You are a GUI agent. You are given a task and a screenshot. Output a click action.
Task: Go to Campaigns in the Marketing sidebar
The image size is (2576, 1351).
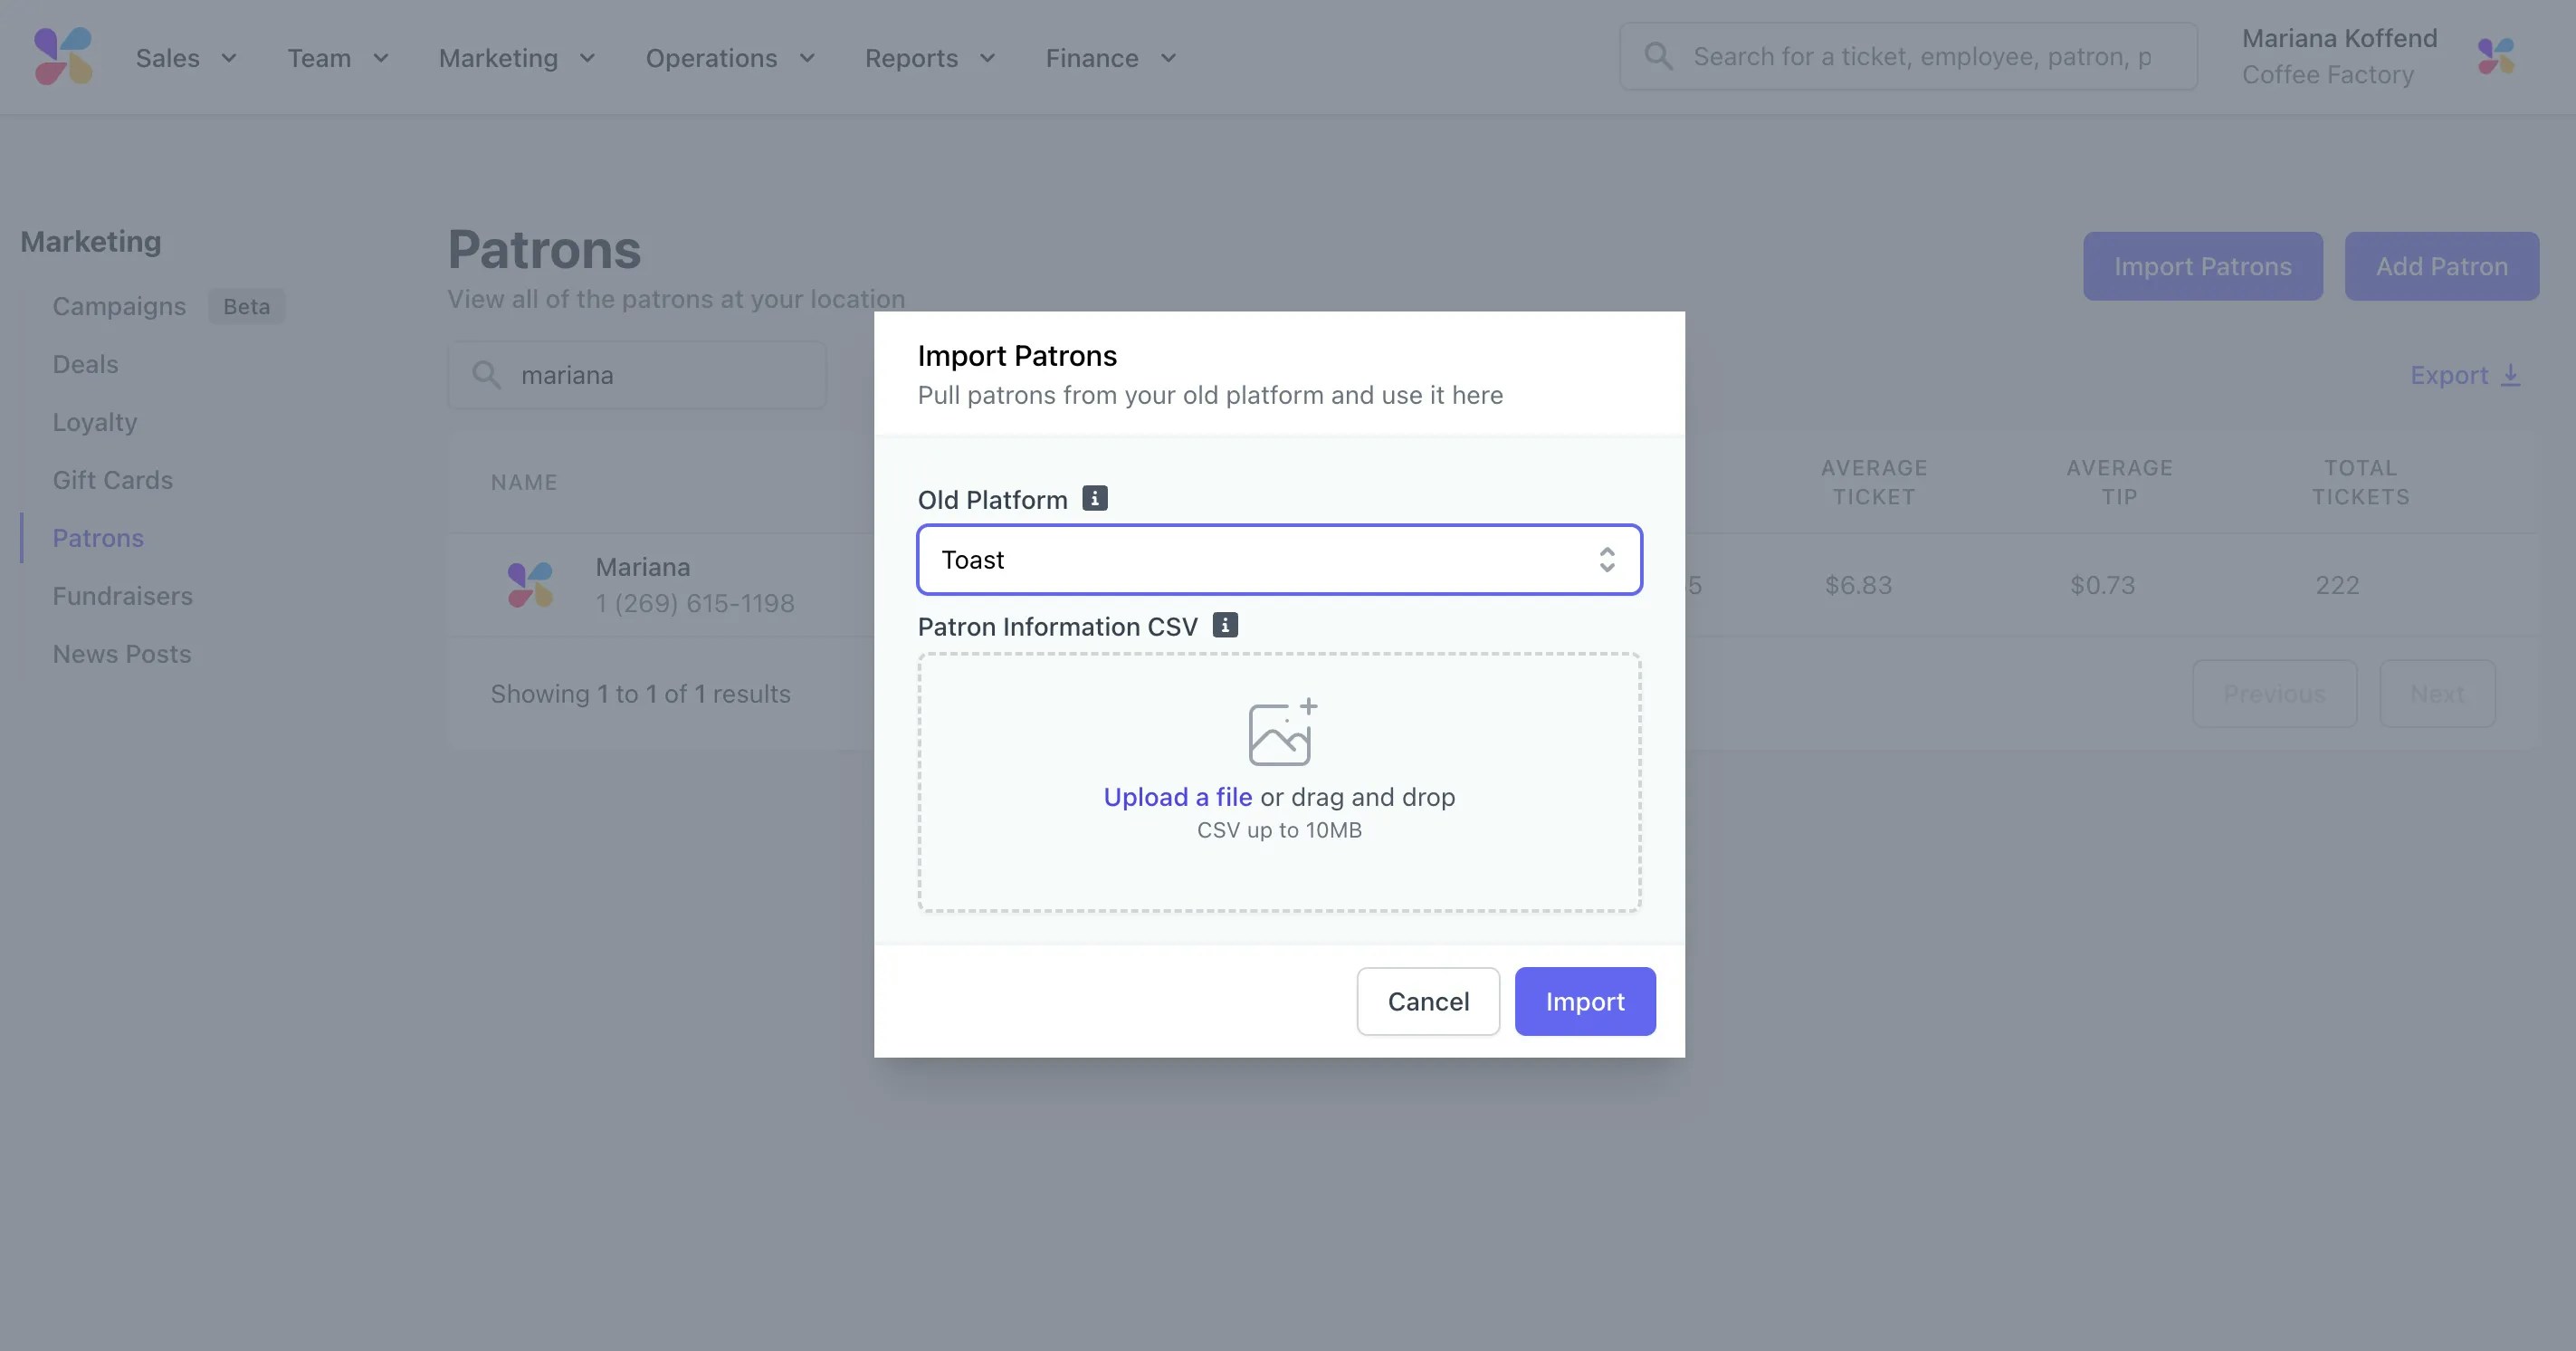[x=119, y=306]
